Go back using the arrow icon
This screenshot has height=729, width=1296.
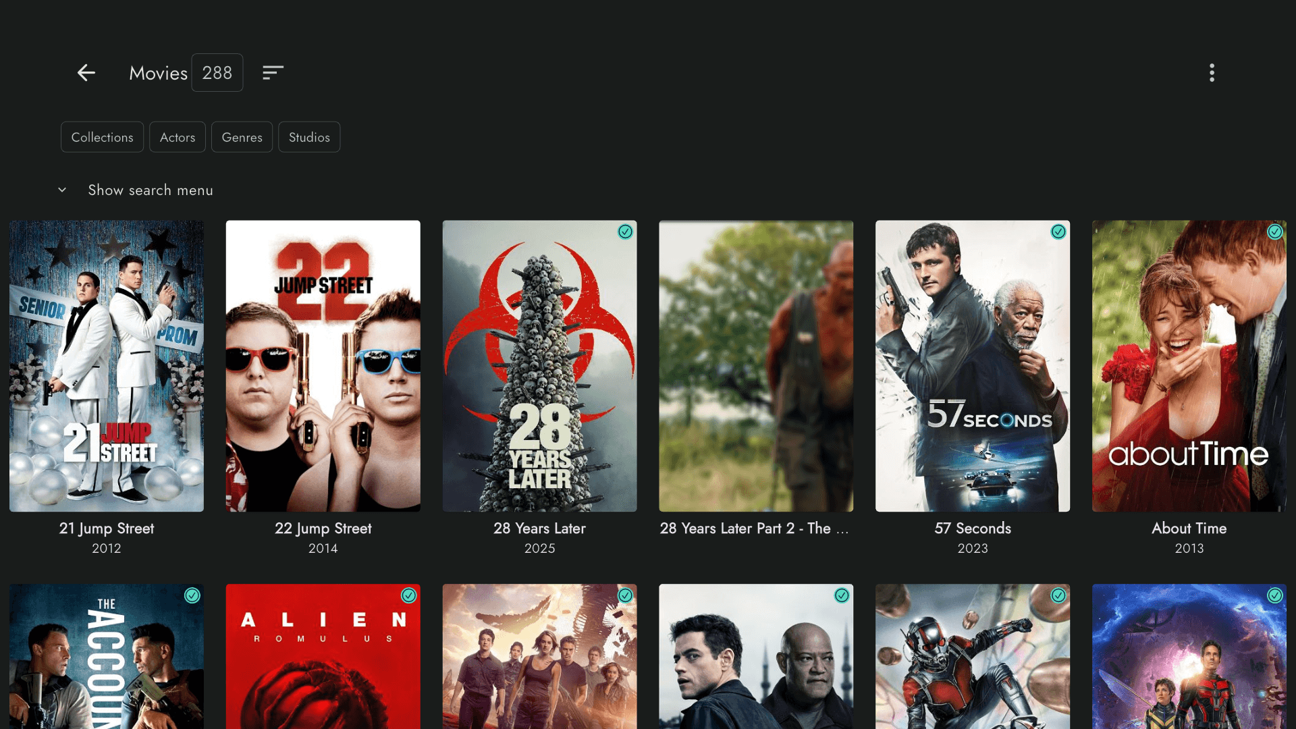pyautogui.click(x=86, y=73)
